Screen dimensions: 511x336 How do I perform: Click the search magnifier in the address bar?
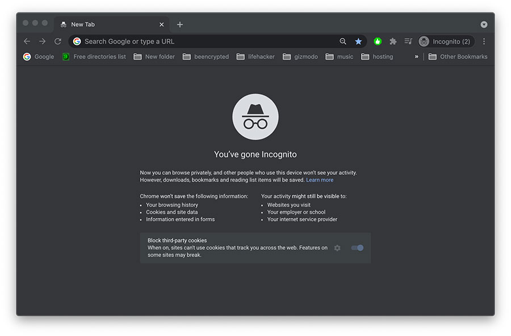(343, 41)
